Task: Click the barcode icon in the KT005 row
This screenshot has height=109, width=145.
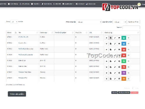Action: tap(128, 61)
